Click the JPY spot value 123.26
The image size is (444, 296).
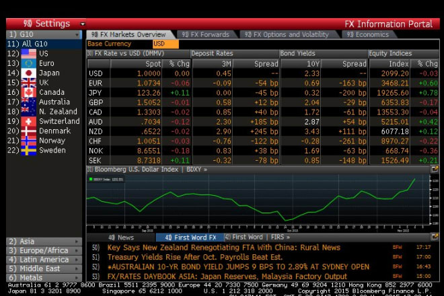click(x=149, y=93)
